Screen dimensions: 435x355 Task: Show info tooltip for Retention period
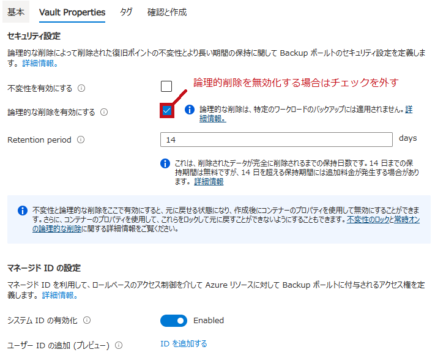pos(81,140)
